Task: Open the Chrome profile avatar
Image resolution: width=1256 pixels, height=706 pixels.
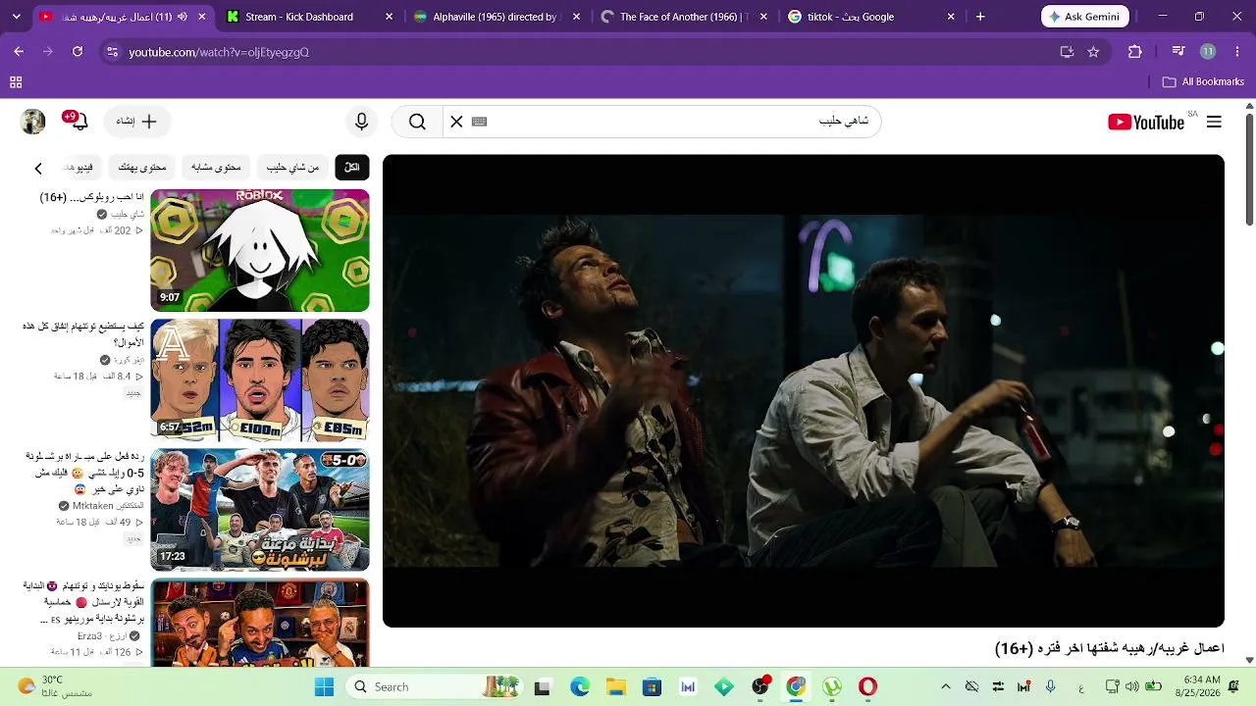Action: coord(1208,52)
